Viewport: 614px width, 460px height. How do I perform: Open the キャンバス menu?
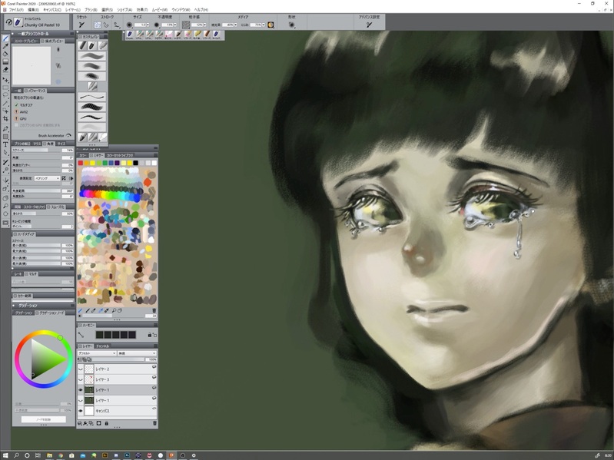point(52,9)
